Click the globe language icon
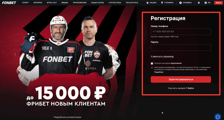The height and width of the screenshot is (120, 224). (x=206, y=3)
